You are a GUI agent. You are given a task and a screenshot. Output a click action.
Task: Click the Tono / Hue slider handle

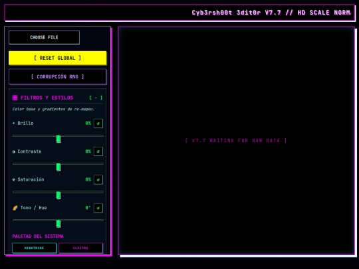pyautogui.click(x=59, y=223)
